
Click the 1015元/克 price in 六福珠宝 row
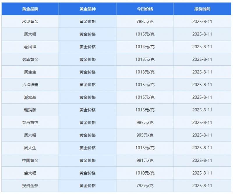tap(145, 85)
